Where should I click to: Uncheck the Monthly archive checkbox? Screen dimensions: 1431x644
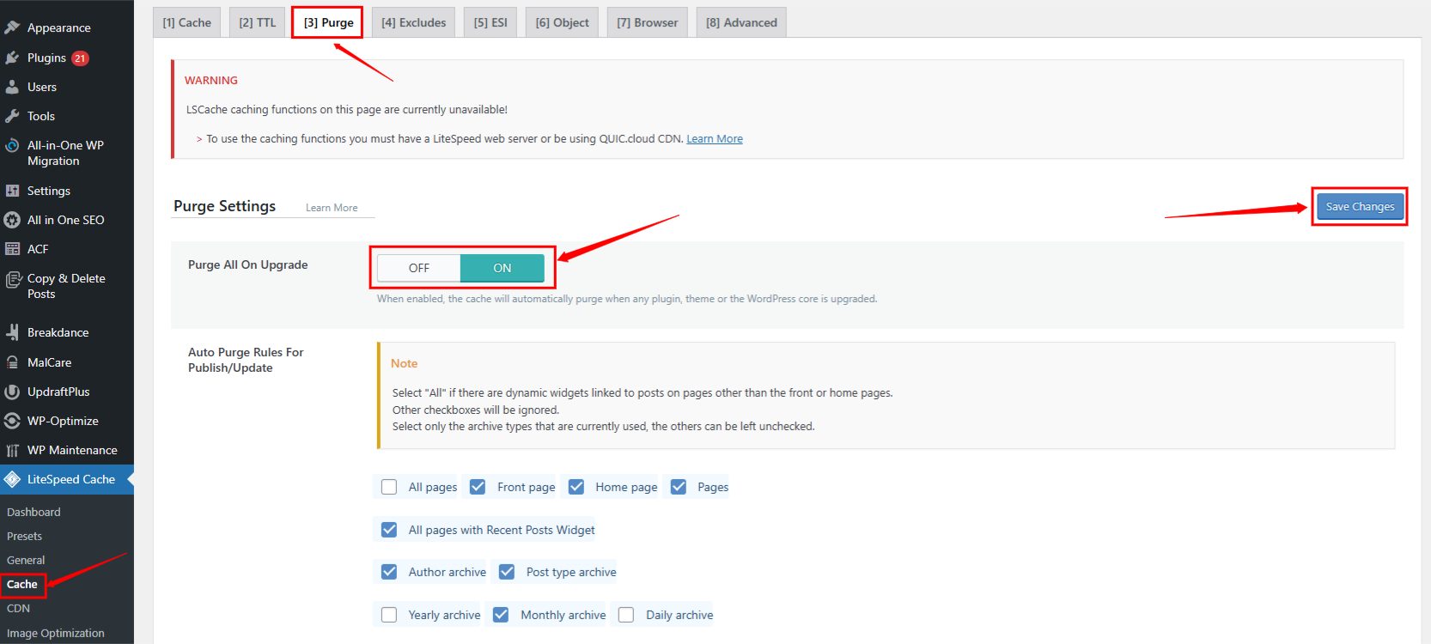click(501, 615)
